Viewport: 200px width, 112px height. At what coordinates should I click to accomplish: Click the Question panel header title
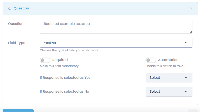pos(21,8)
